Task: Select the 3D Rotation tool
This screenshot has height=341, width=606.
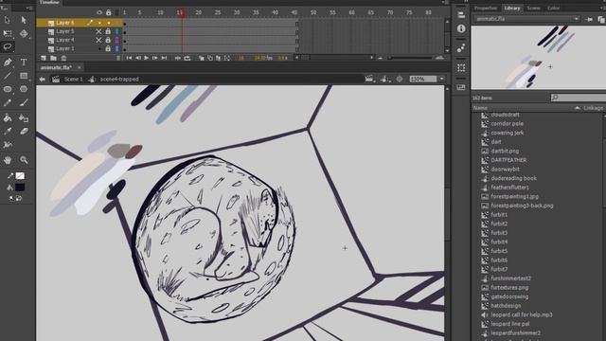Action: (x=24, y=33)
